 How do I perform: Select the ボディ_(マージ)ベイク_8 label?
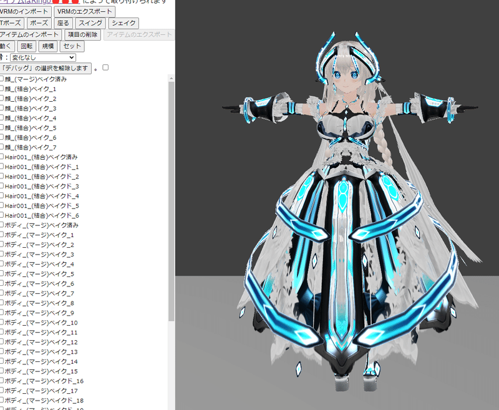(x=39, y=303)
